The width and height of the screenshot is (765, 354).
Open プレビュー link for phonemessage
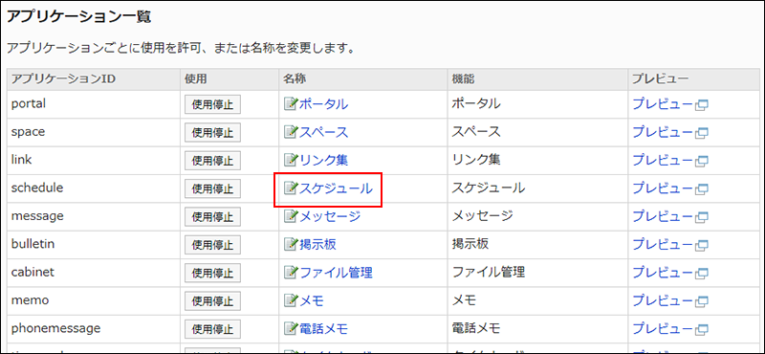click(663, 328)
